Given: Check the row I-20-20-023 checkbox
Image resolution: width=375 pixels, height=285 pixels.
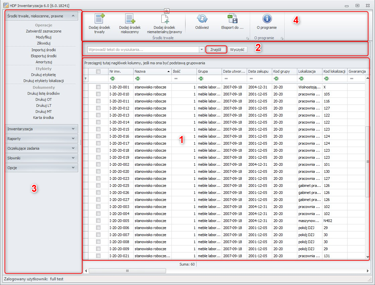Looking at the screenshot, I should [x=98, y=179].
